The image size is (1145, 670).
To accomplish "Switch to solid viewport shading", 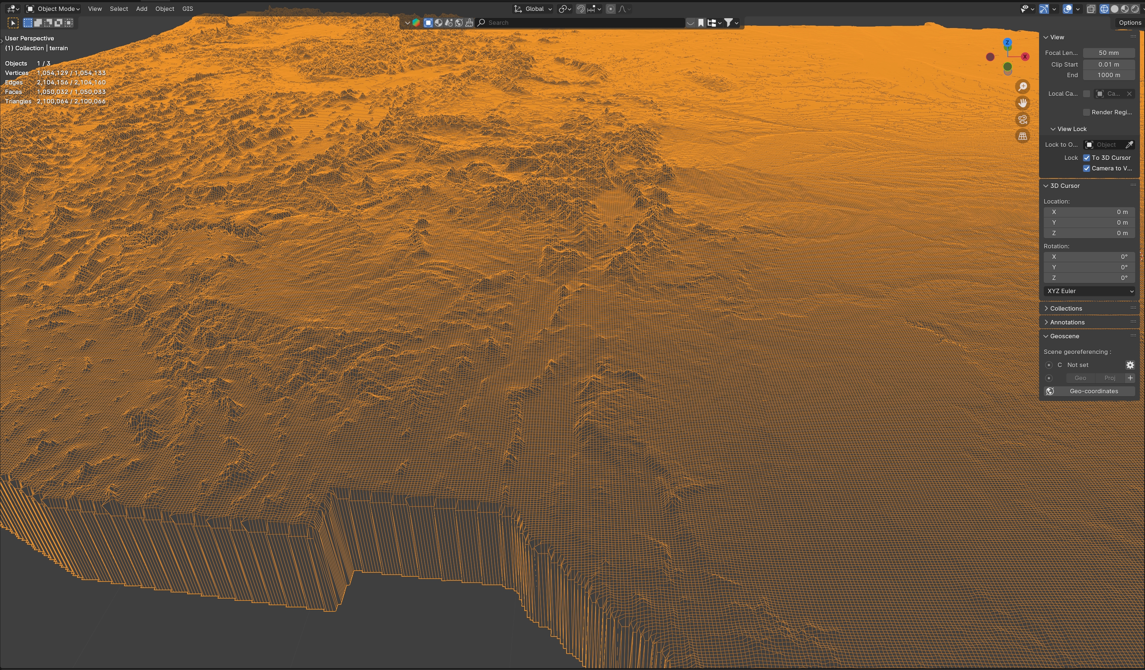I will (x=1114, y=9).
